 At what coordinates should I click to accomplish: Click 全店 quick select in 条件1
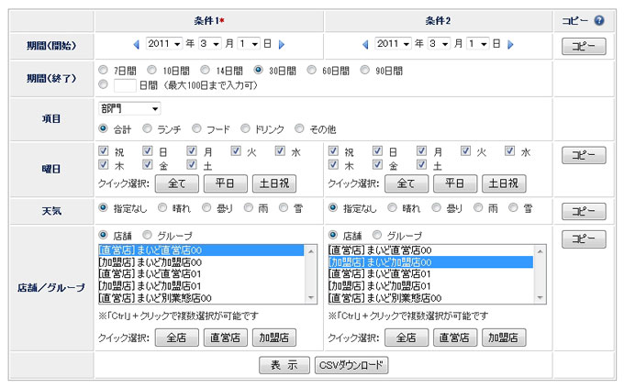tap(177, 338)
